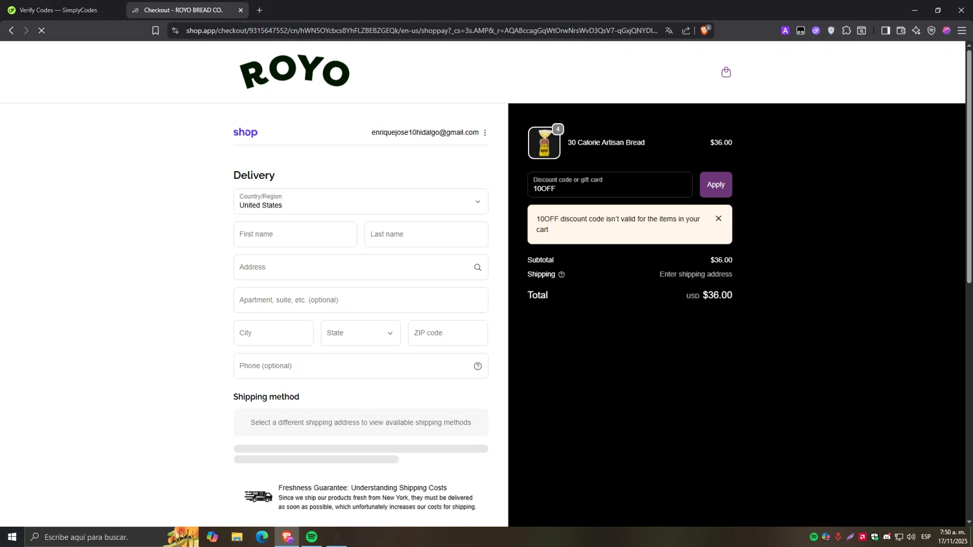Click the search icon in Address field

pos(477,267)
